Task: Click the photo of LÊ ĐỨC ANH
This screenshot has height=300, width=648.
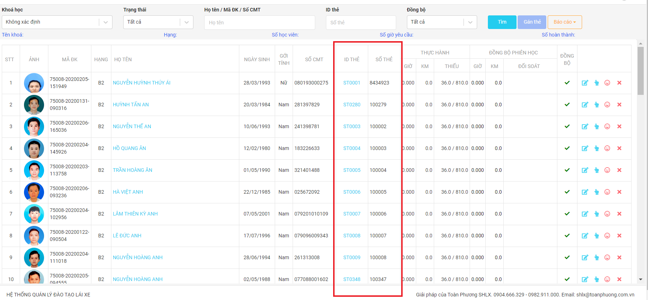Action: pyautogui.click(x=34, y=236)
